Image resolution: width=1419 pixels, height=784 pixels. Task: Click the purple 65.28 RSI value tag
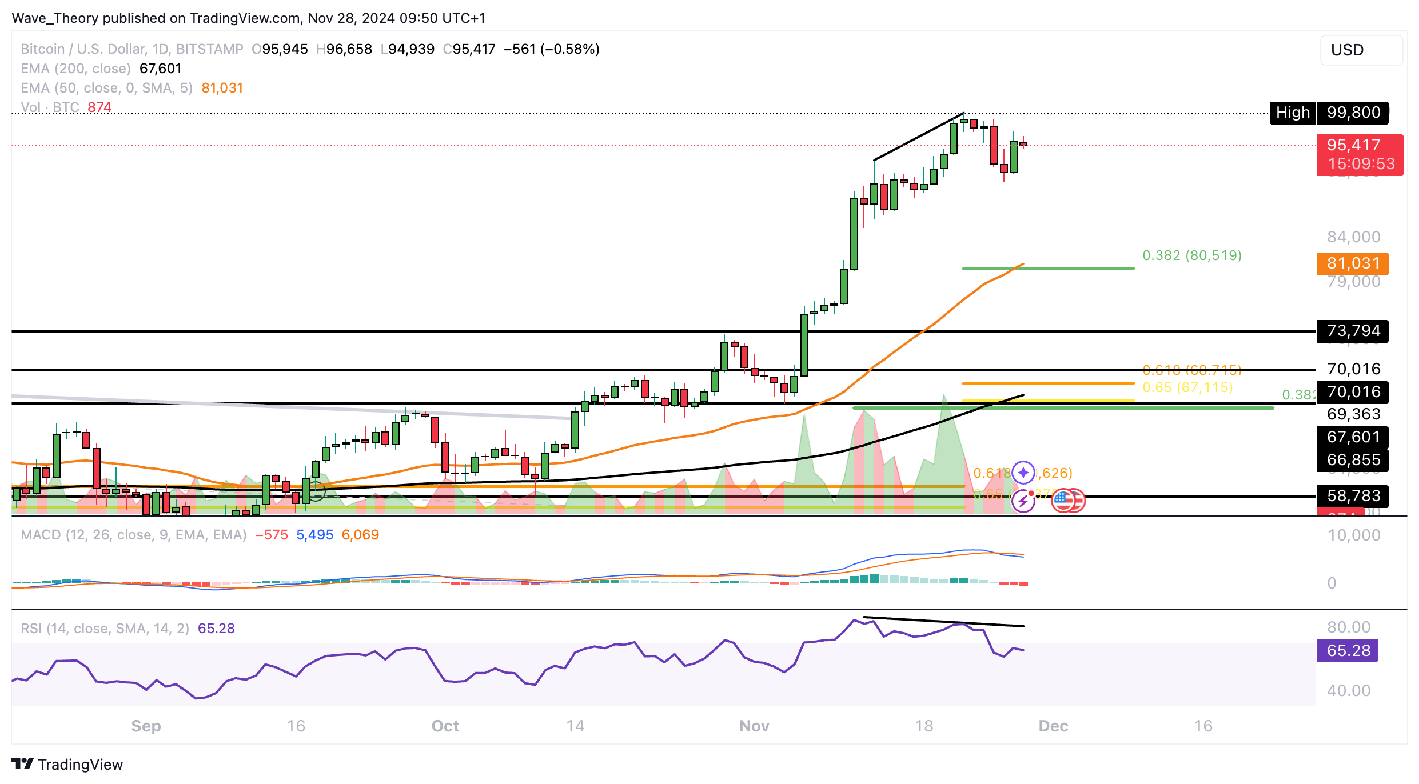tap(1347, 650)
